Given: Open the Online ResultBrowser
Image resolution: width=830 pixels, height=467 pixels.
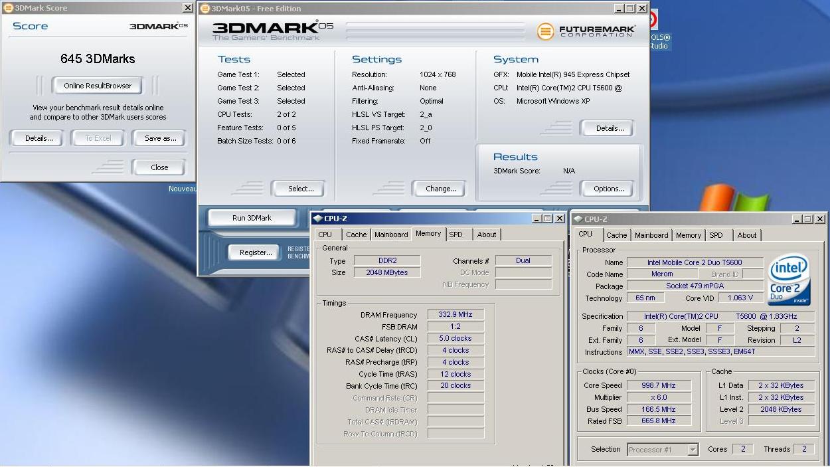Looking at the screenshot, I should [98, 86].
